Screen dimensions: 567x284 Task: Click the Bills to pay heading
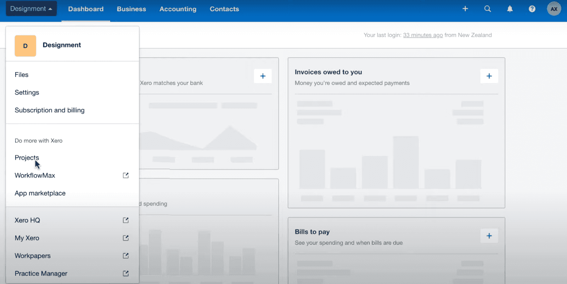click(312, 232)
